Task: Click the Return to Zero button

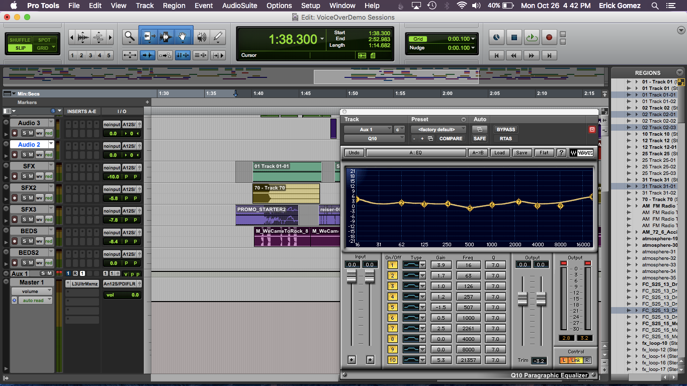Action: coord(497,56)
